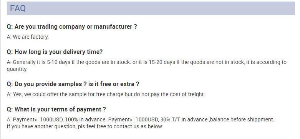Click the FAQ header title

coord(18,8)
